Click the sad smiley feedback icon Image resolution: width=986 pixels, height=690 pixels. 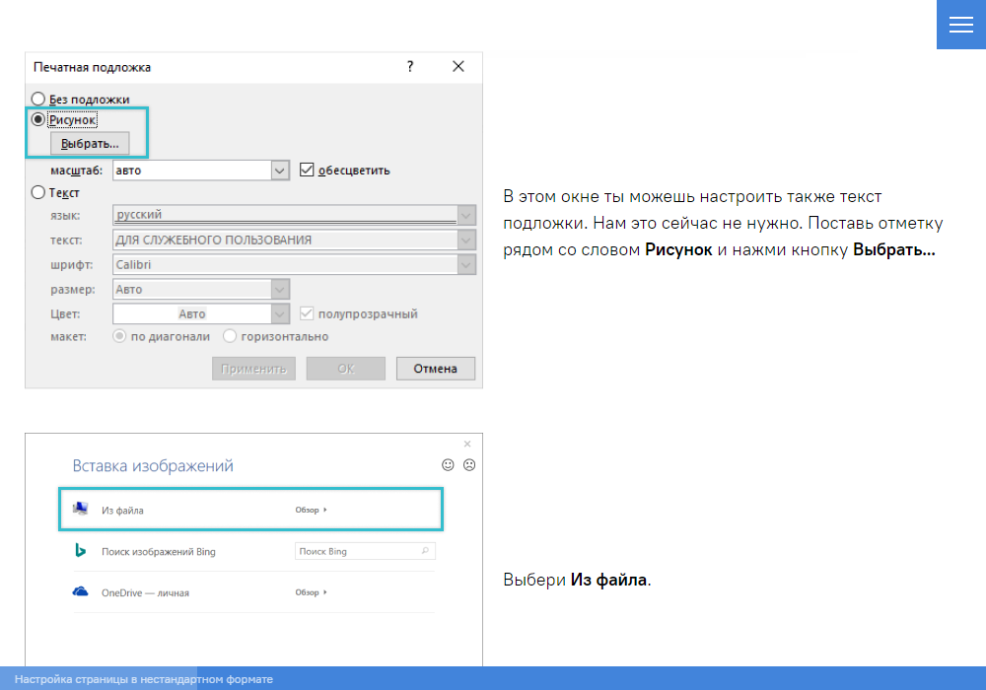(x=469, y=464)
